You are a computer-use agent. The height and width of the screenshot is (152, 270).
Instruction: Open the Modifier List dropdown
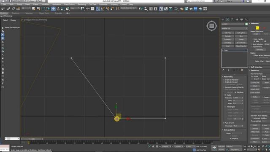[x=235, y=28]
